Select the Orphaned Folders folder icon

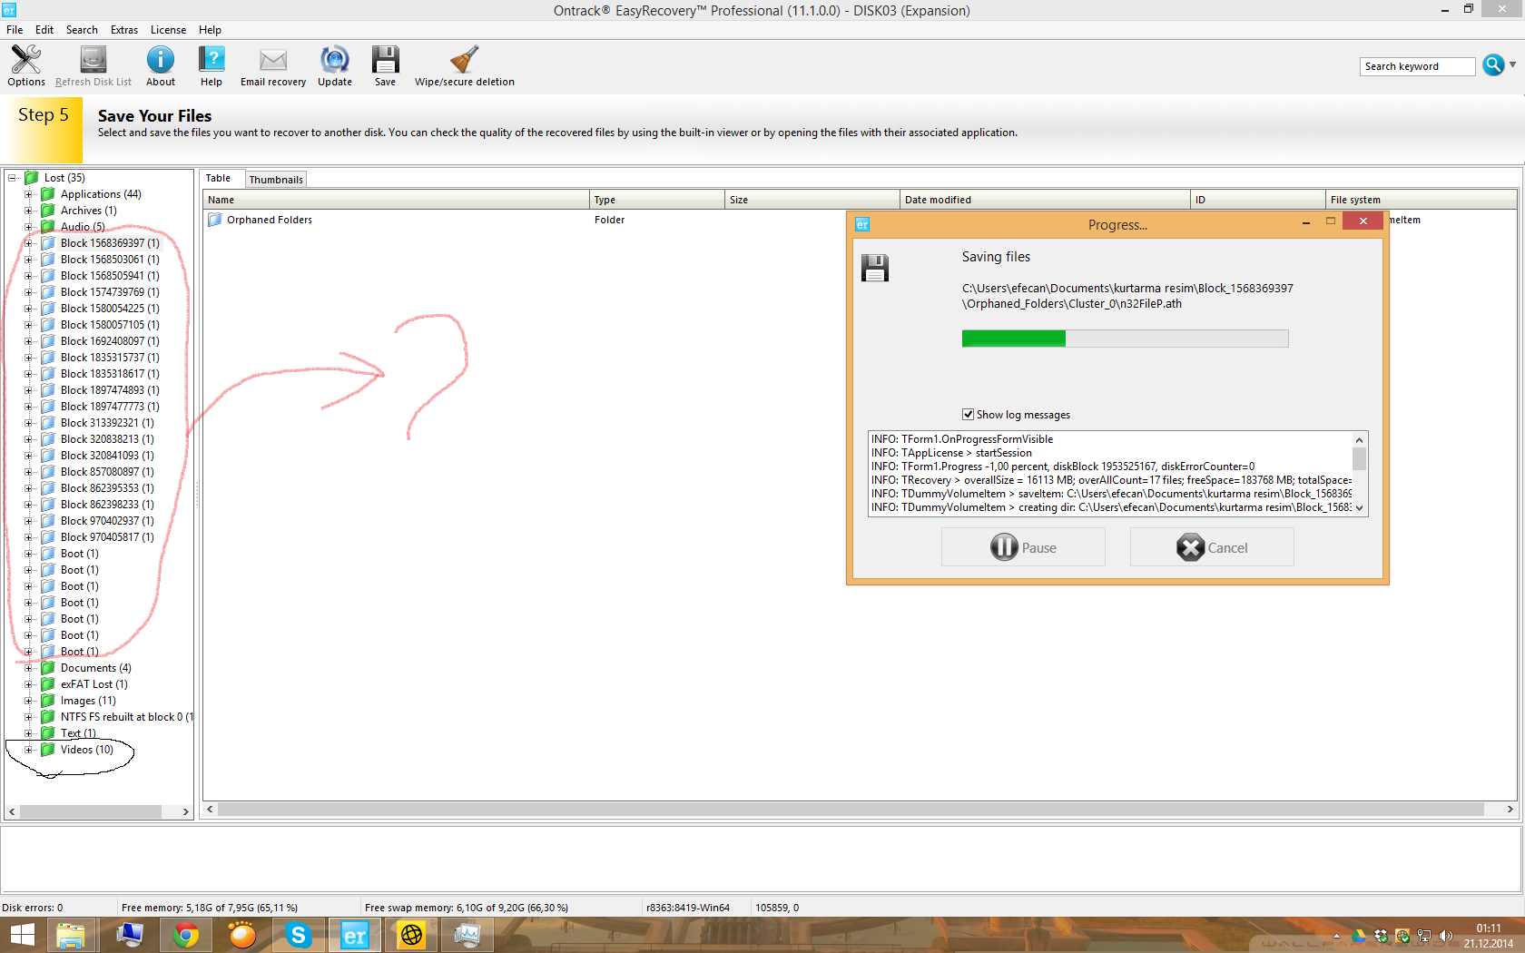point(215,220)
